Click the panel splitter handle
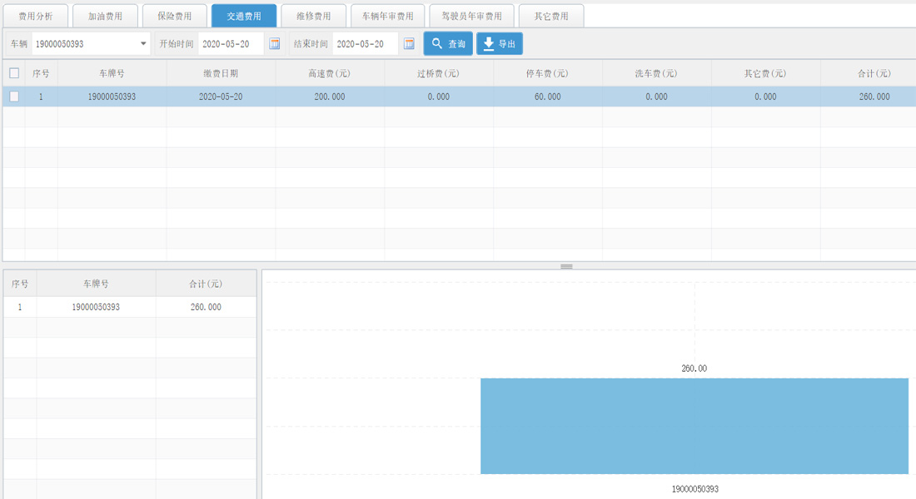Viewport: 916px width, 499px height. pyautogui.click(x=566, y=266)
